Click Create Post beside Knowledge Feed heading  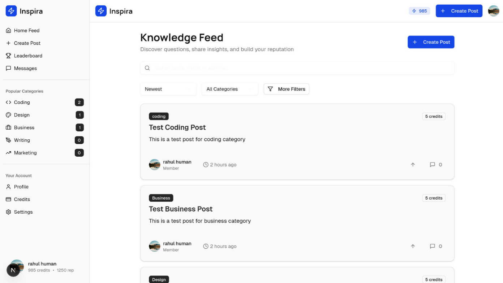431,42
